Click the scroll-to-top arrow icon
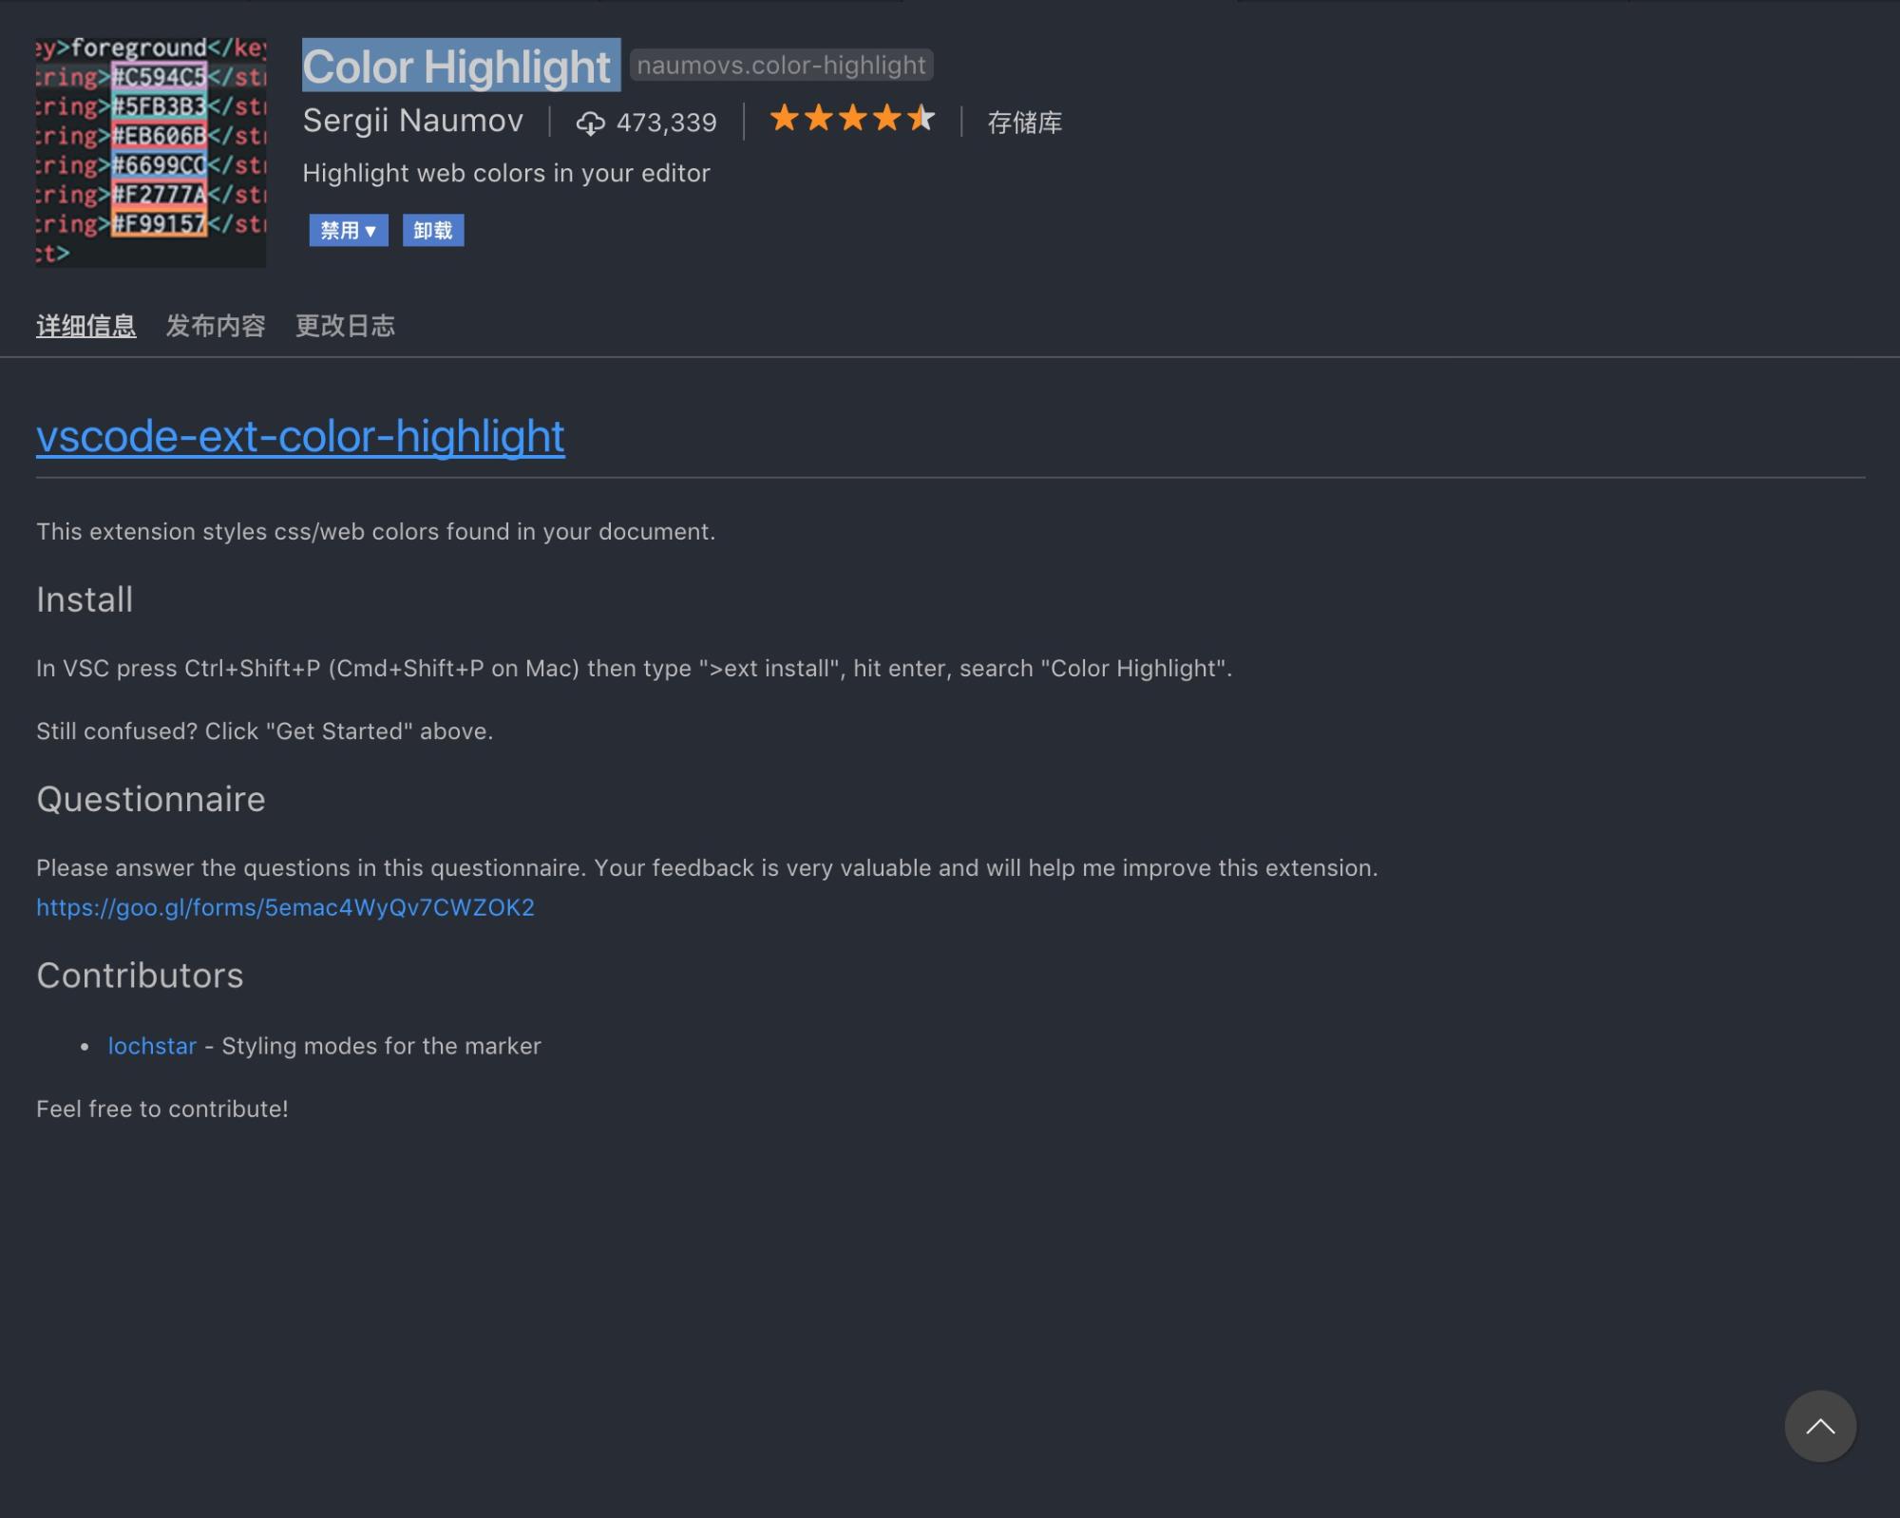Viewport: 1900px width, 1518px height. [1819, 1425]
